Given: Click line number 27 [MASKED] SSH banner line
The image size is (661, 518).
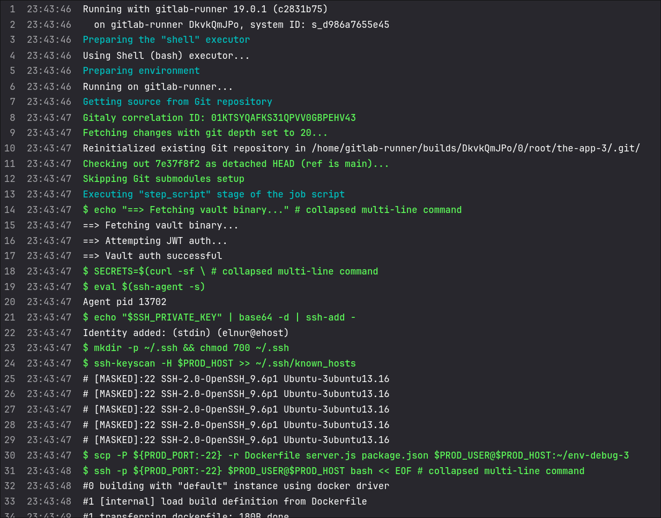Looking at the screenshot, I should coord(236,409).
